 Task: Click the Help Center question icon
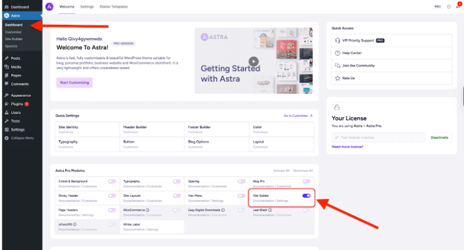pyautogui.click(x=338, y=53)
